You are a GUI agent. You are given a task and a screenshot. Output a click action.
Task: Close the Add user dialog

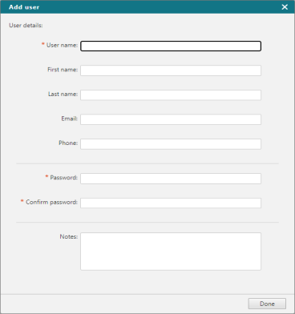tap(285, 7)
